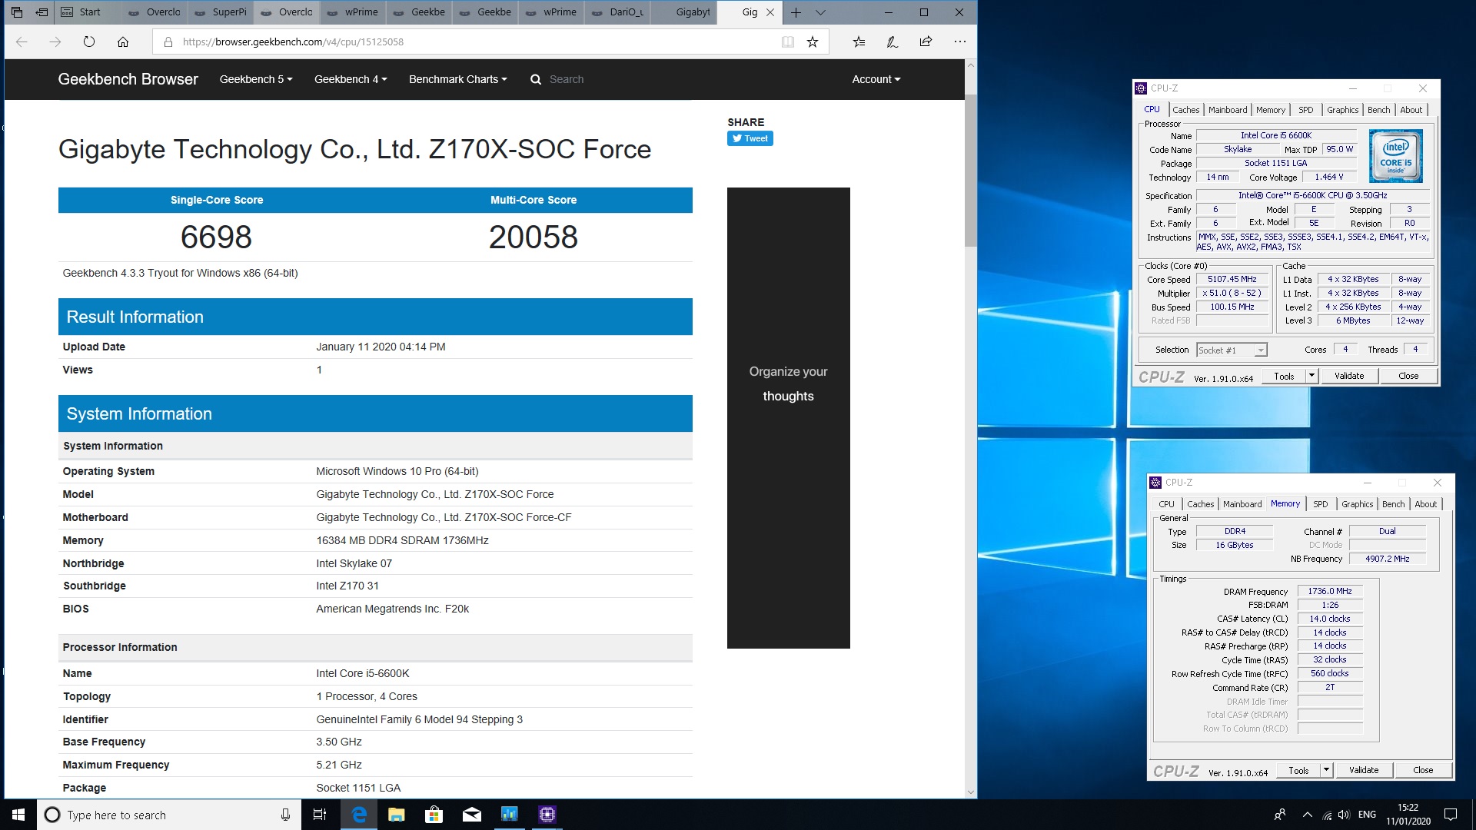This screenshot has width=1476, height=830.
Task: Open Graphics tab in upper CPU-Z window
Action: 1343,110
